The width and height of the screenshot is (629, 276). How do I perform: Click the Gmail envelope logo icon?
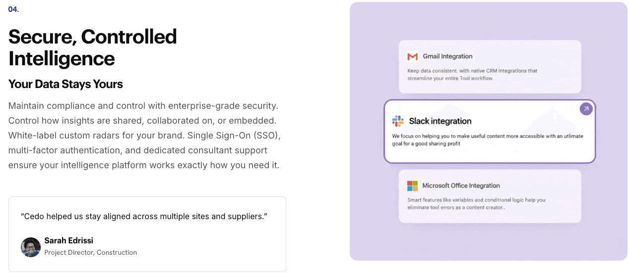[x=412, y=56]
